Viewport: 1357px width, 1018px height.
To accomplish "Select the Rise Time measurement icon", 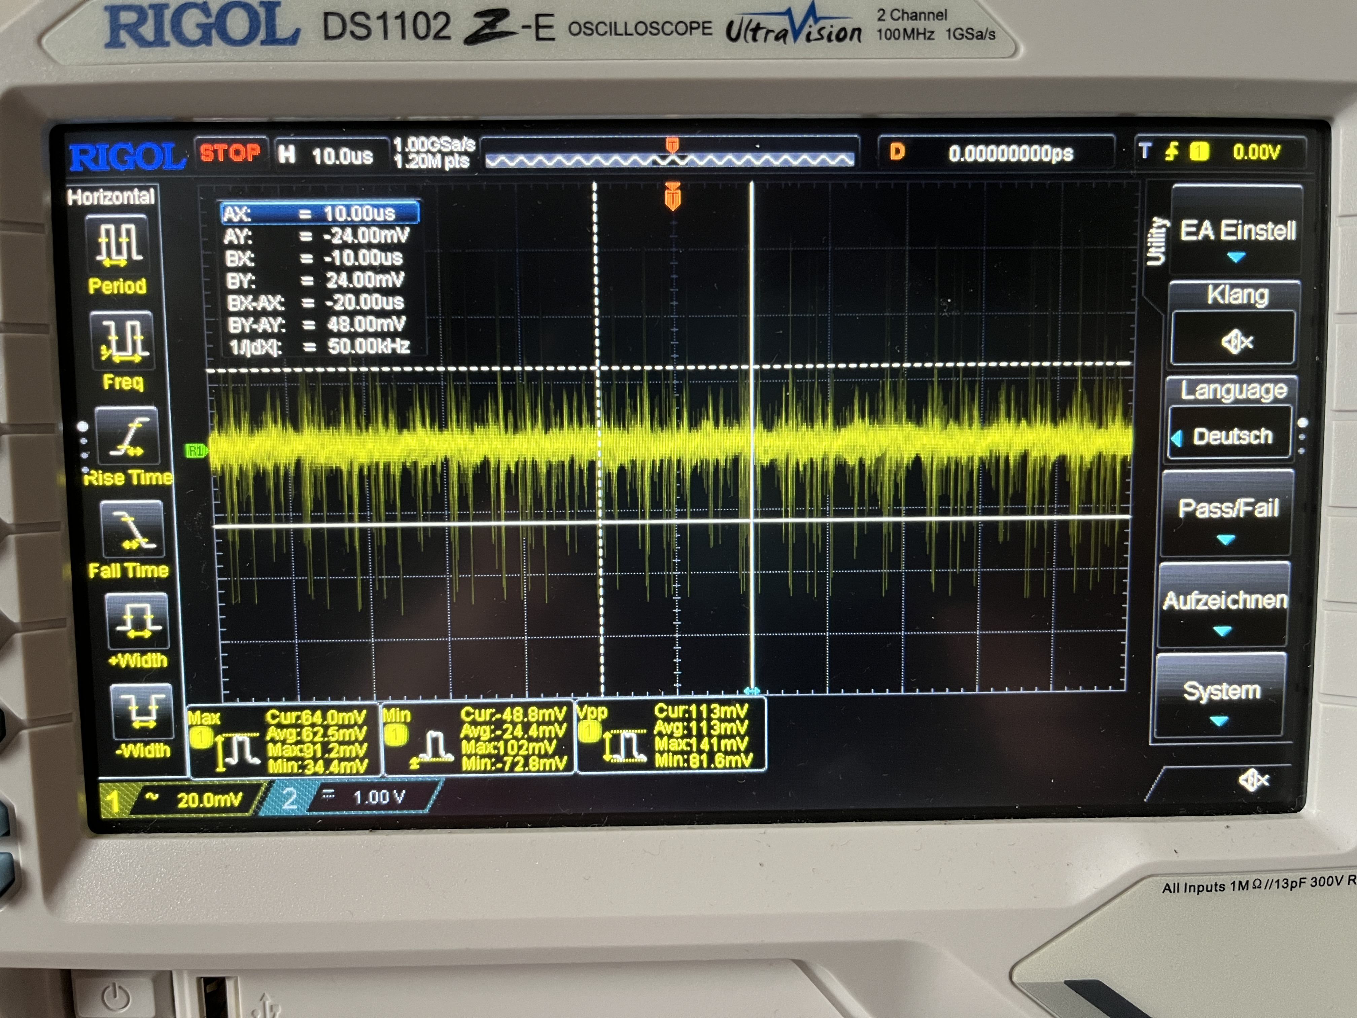I will click(x=128, y=436).
